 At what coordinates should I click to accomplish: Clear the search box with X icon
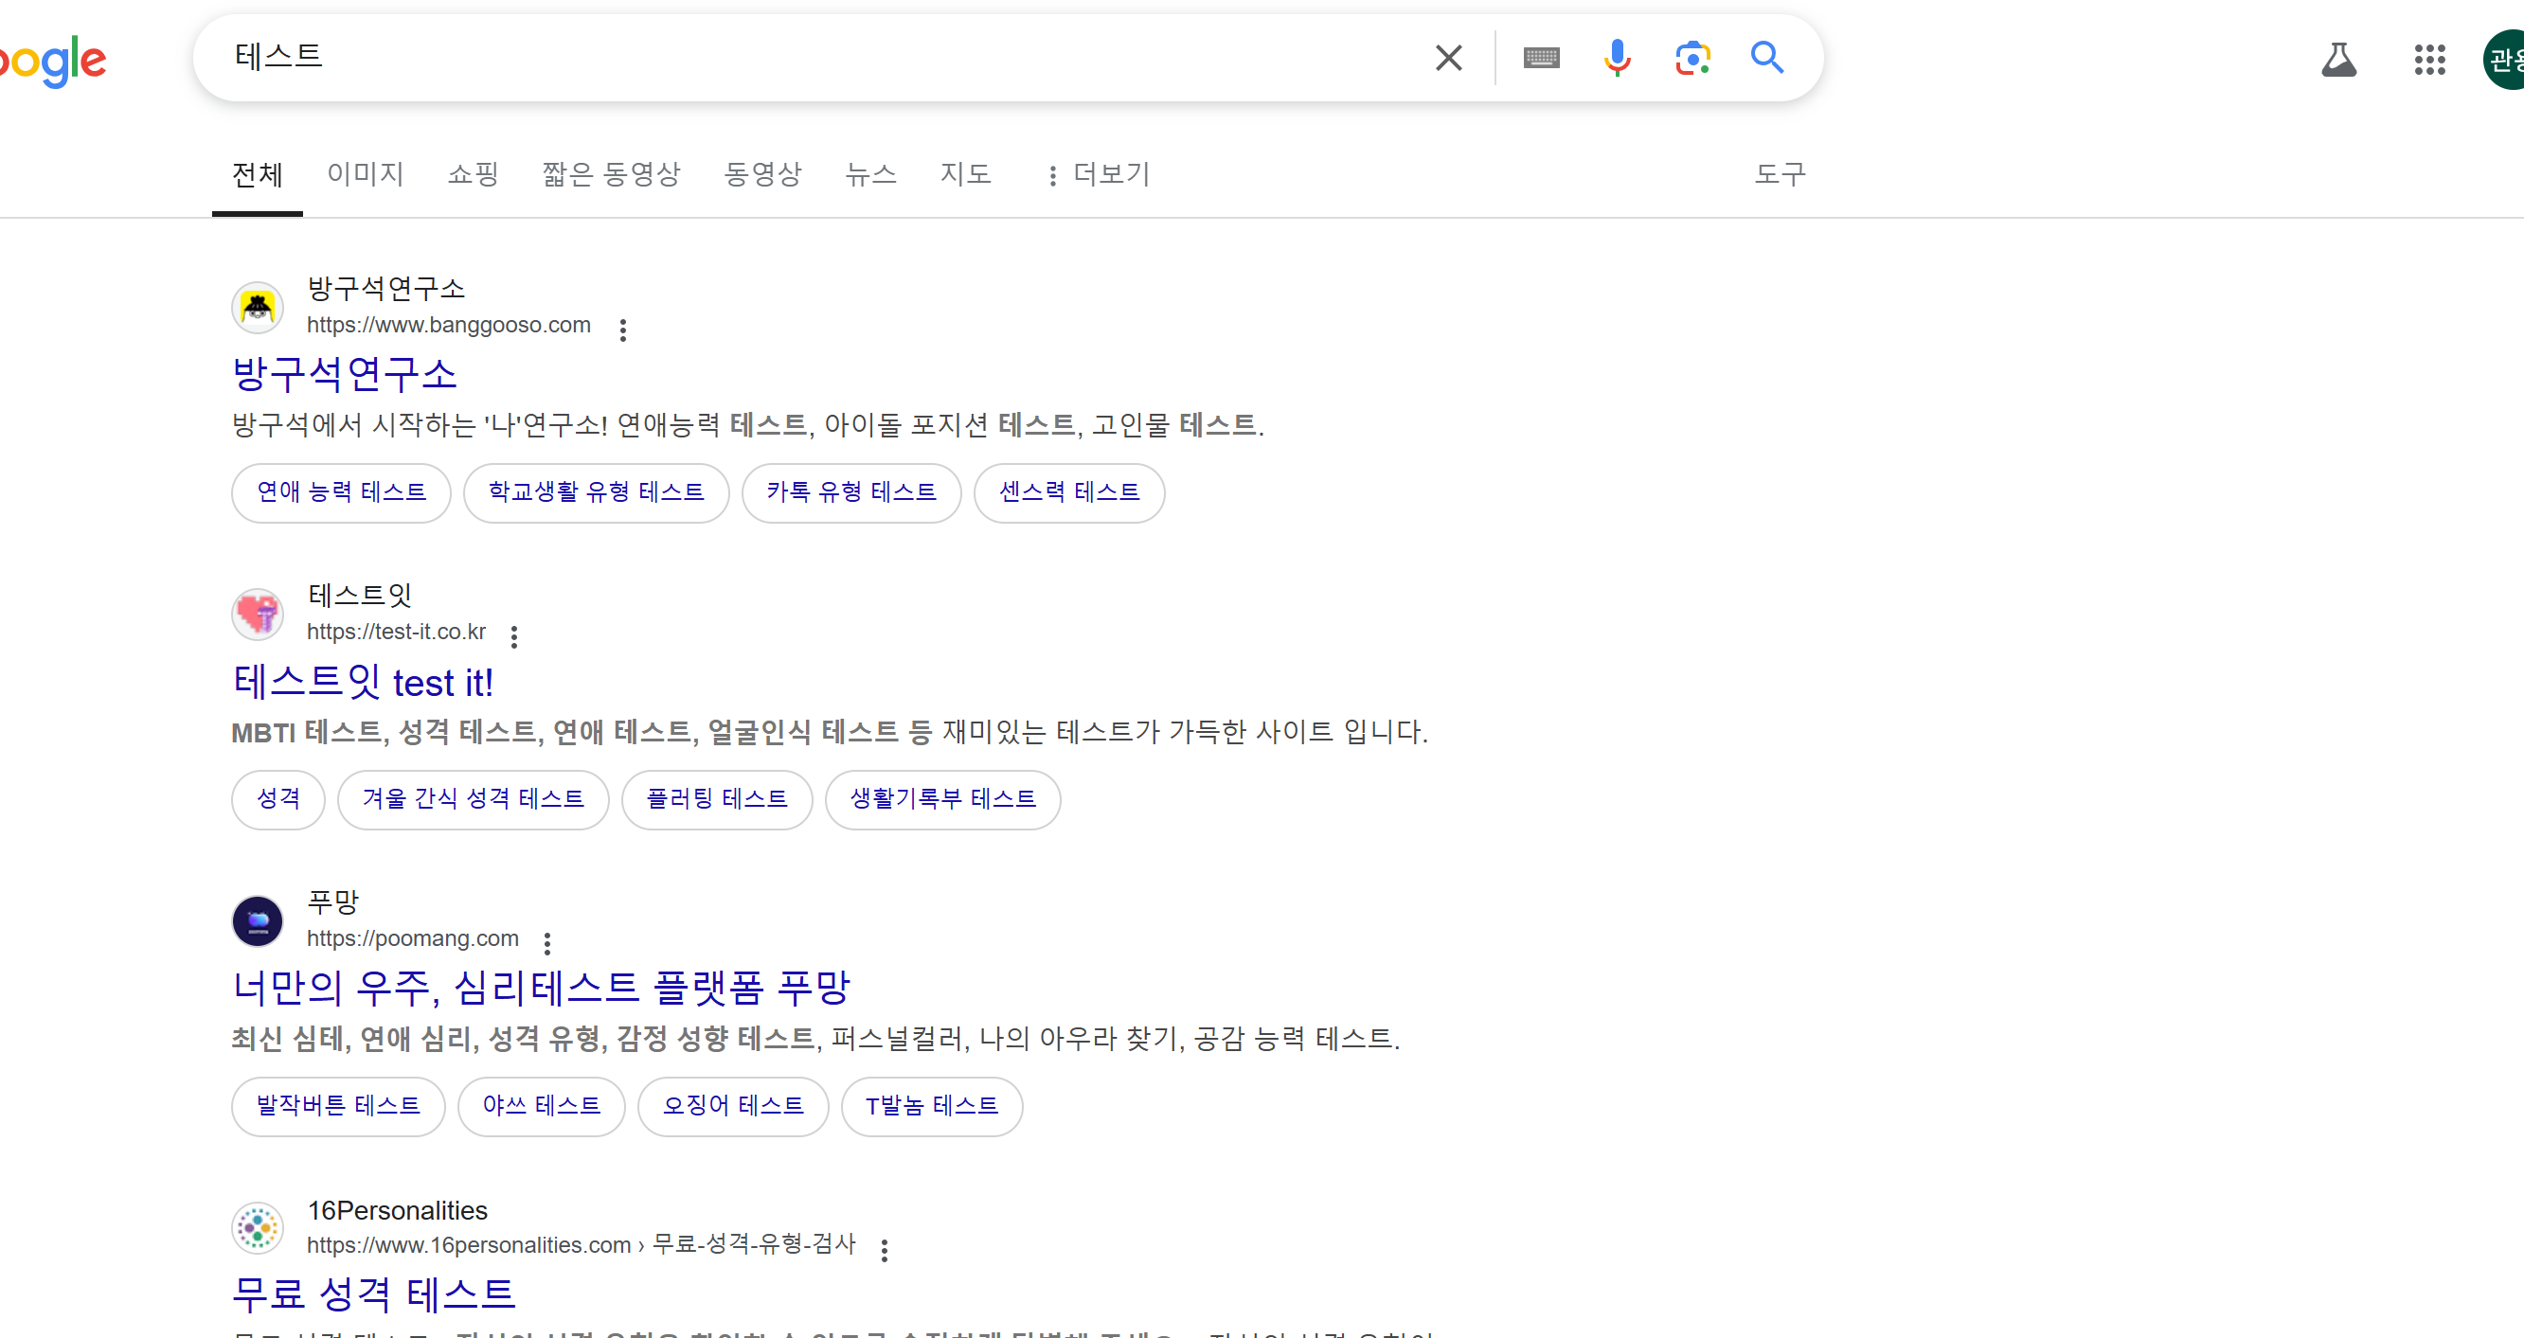click(x=1448, y=58)
